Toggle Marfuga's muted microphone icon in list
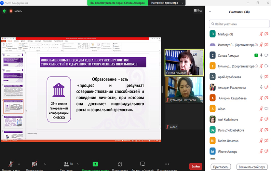271x171 pixels. point(261,34)
